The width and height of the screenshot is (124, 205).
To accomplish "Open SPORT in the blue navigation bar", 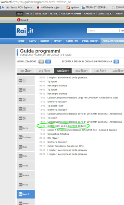I will pos(58,41).
